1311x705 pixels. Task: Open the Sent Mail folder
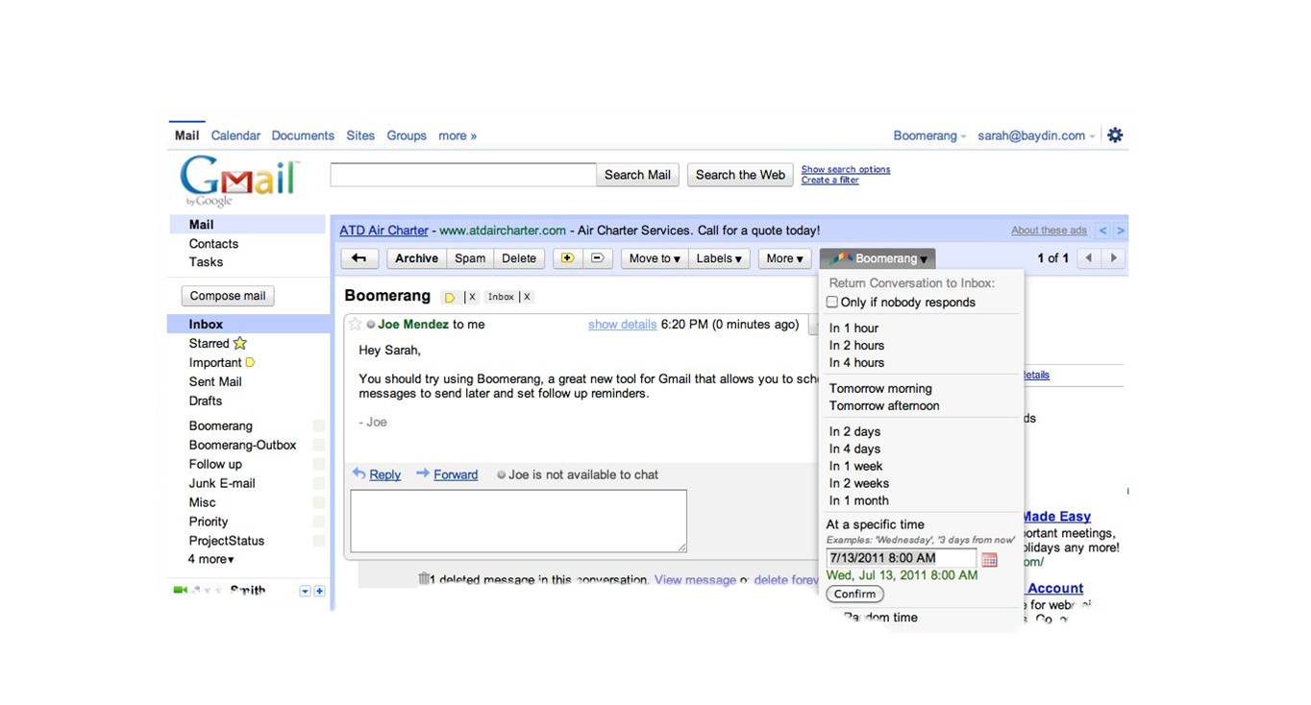pyautogui.click(x=215, y=382)
